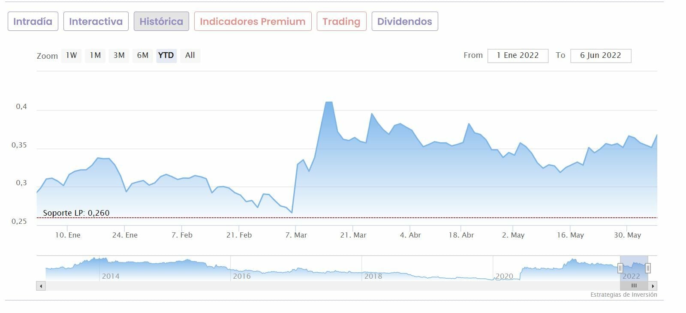The width and height of the screenshot is (686, 313).
Task: Click the scrollbar right arrow
Action: (653, 286)
